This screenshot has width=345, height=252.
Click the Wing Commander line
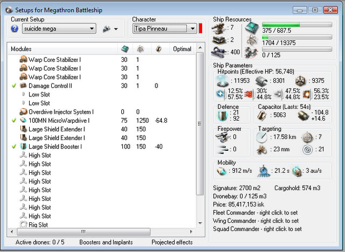click(256, 221)
